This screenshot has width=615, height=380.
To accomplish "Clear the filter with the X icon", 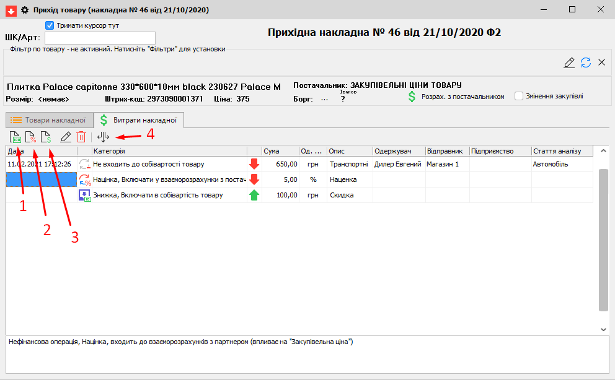I will (601, 63).
